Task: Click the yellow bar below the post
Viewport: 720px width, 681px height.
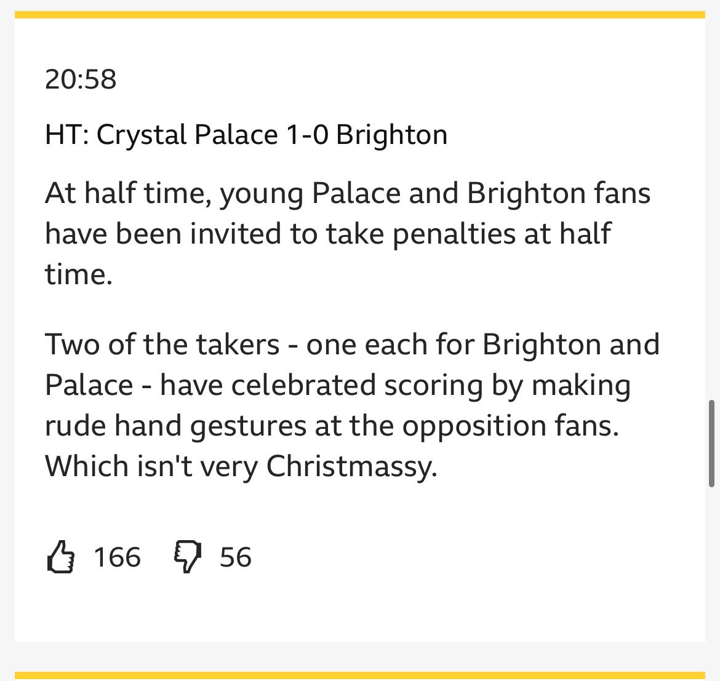Action: (360, 675)
